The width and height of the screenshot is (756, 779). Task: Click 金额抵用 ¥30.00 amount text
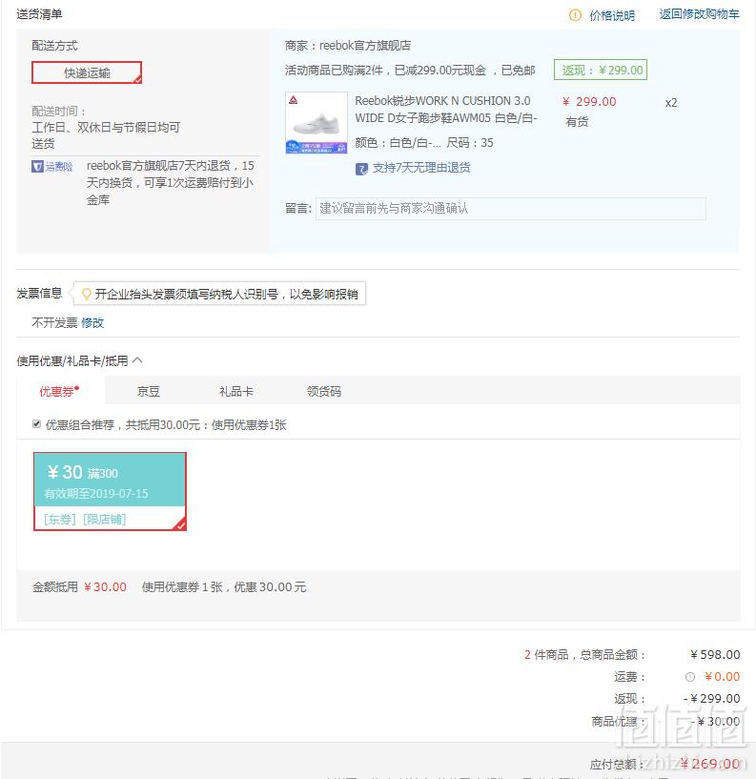[105, 587]
